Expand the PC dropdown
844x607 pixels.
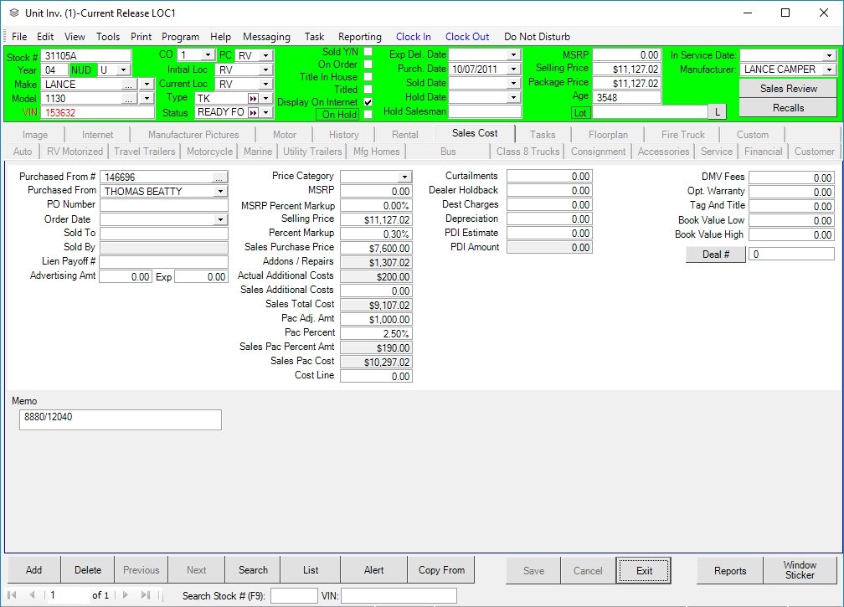[x=265, y=55]
